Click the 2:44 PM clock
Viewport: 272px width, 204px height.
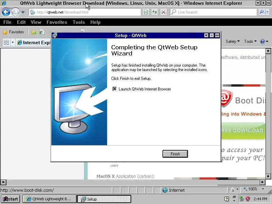pos(260,199)
